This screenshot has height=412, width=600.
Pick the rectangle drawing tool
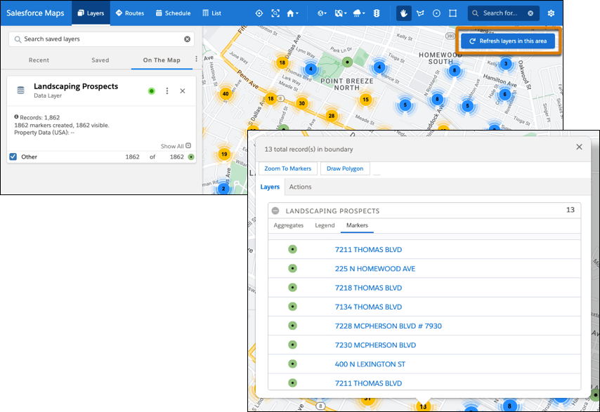pos(452,13)
